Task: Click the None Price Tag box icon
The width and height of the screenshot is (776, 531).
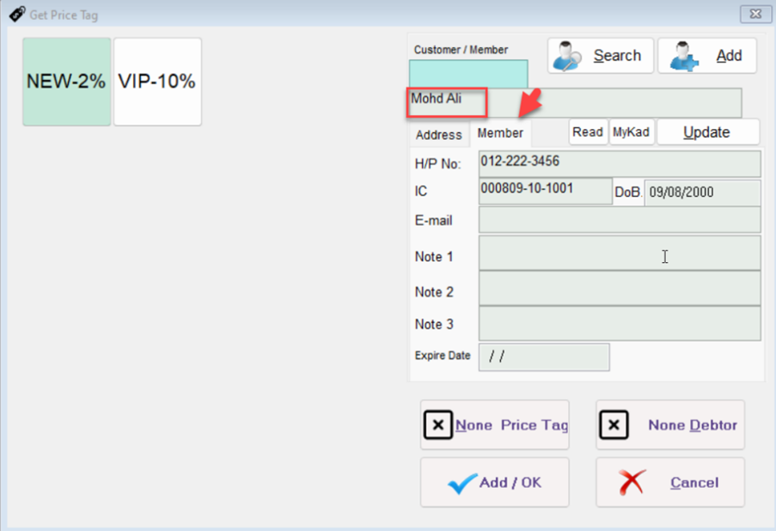Action: tap(438, 424)
